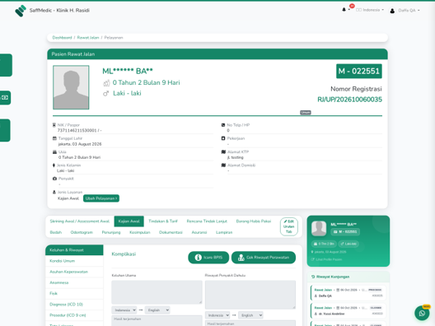Click the patient avatar in the green side card
The width and height of the screenshot is (435, 326).
[319, 228]
